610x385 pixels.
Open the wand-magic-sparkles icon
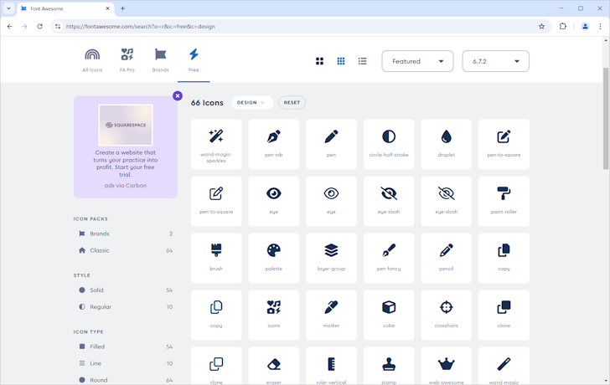[x=216, y=144]
